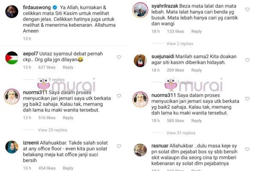Like suejunaidi's comment about hidayah

click(247, 60)
